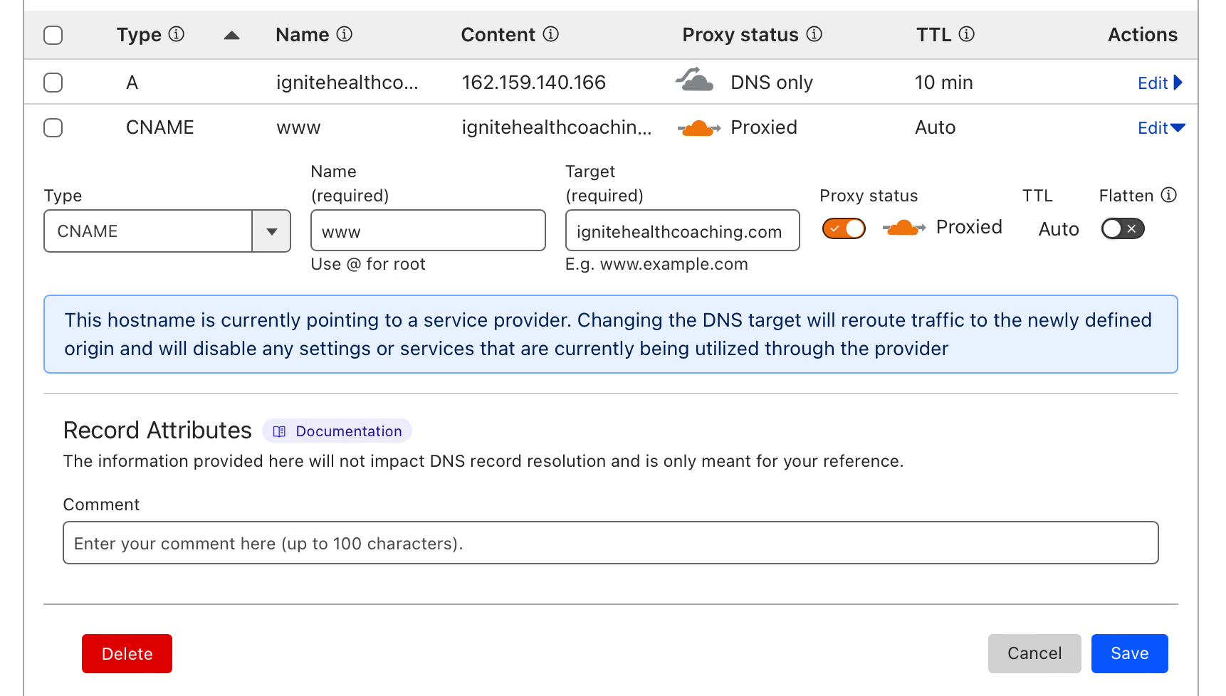
Task: Click the orange Proxied cloud in CNAME row
Action: (x=698, y=128)
